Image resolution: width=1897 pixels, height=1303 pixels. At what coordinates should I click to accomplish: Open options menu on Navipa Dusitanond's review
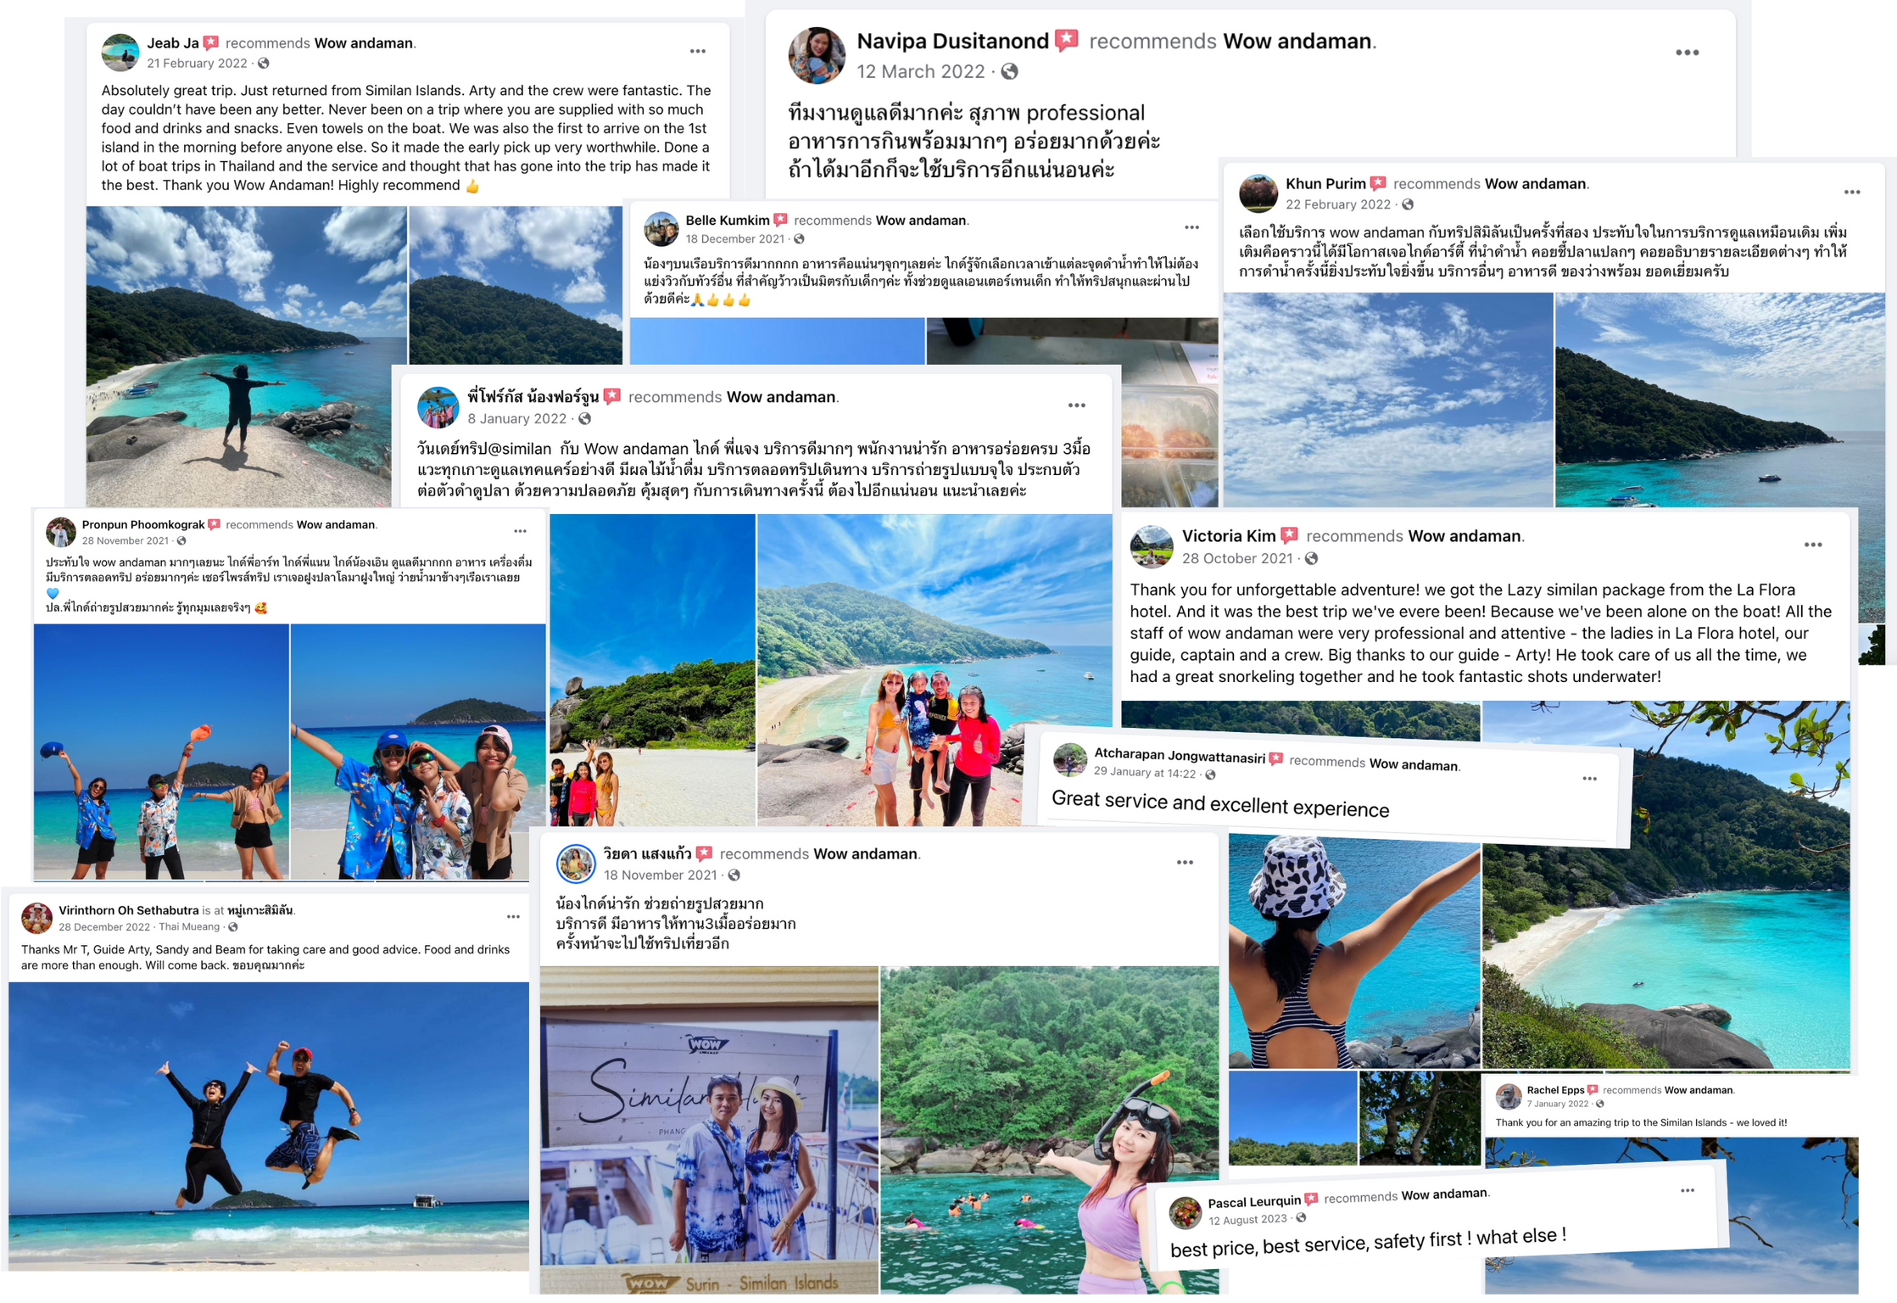[1687, 53]
